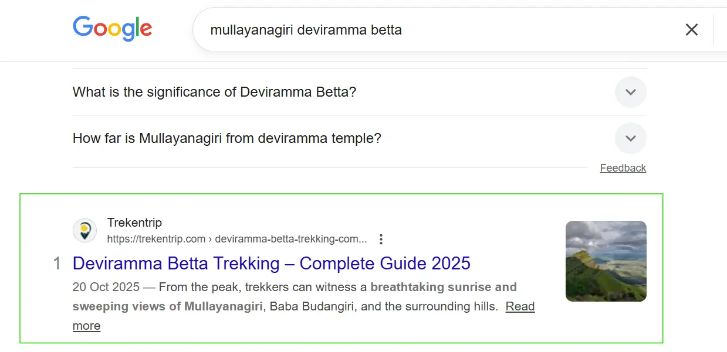Image resolution: width=727 pixels, height=352 pixels.
Task: Click the result number 1 label
Action: (57, 264)
